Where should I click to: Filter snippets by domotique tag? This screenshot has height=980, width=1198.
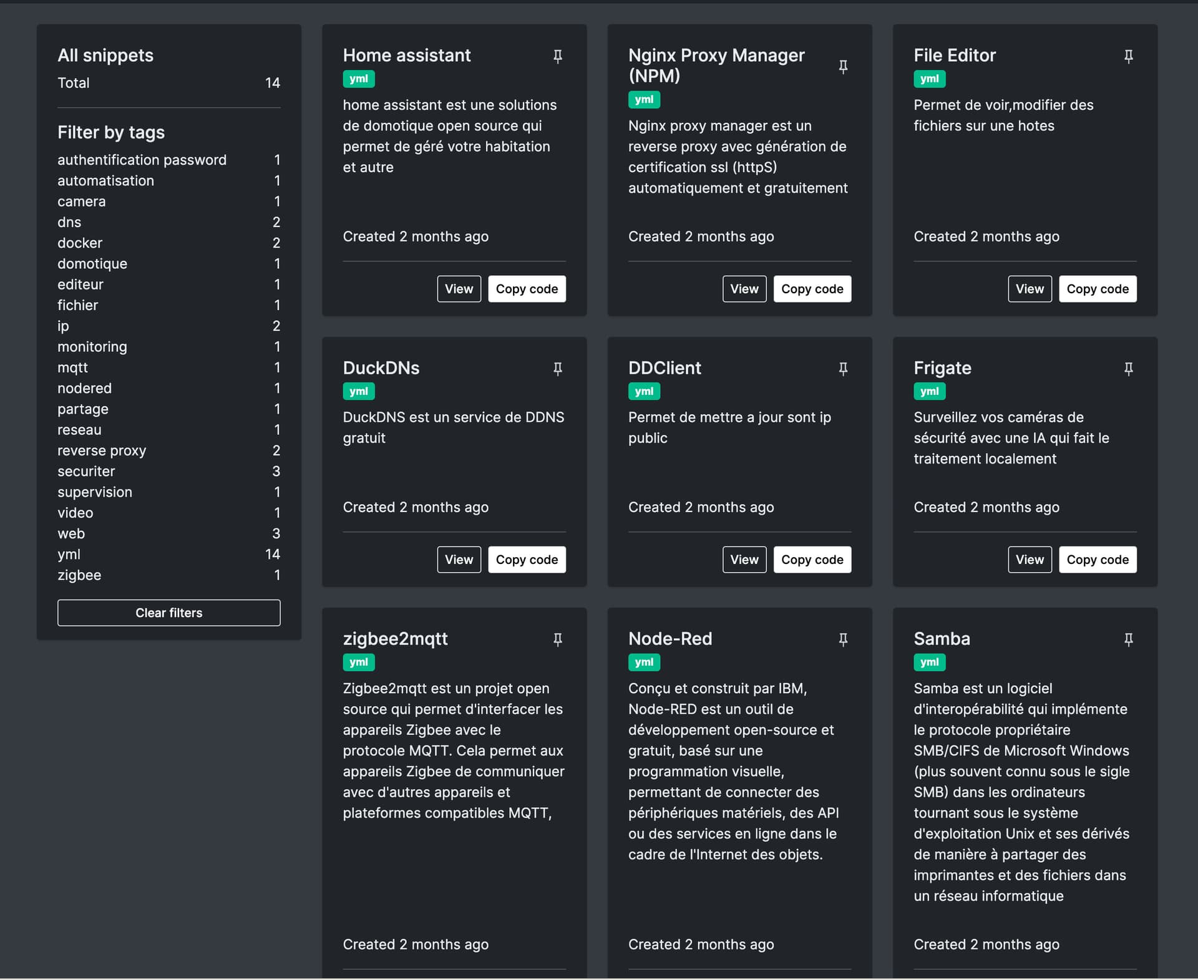point(168,264)
